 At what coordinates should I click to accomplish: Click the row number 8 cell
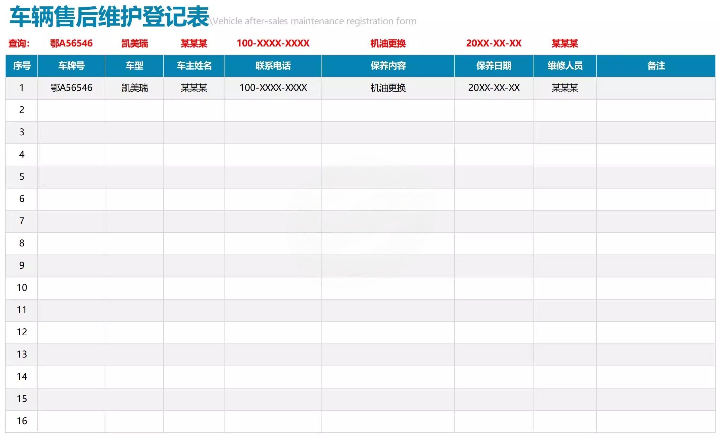22,243
